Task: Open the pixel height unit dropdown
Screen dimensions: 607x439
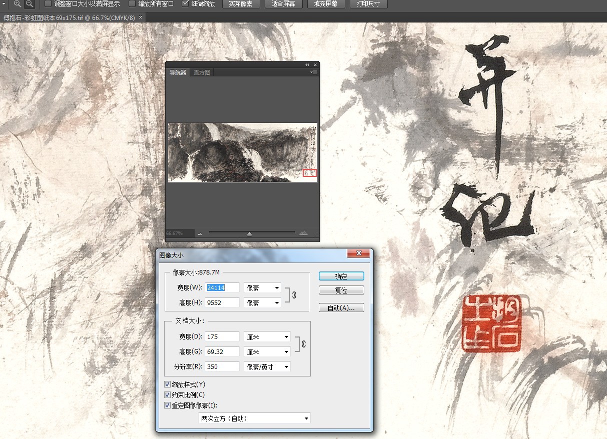Action: click(x=262, y=302)
